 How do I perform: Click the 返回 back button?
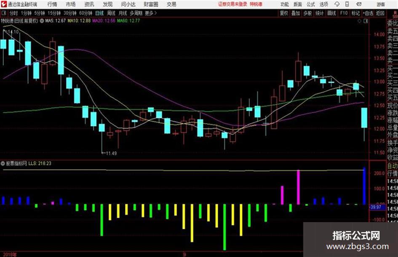click(x=380, y=13)
